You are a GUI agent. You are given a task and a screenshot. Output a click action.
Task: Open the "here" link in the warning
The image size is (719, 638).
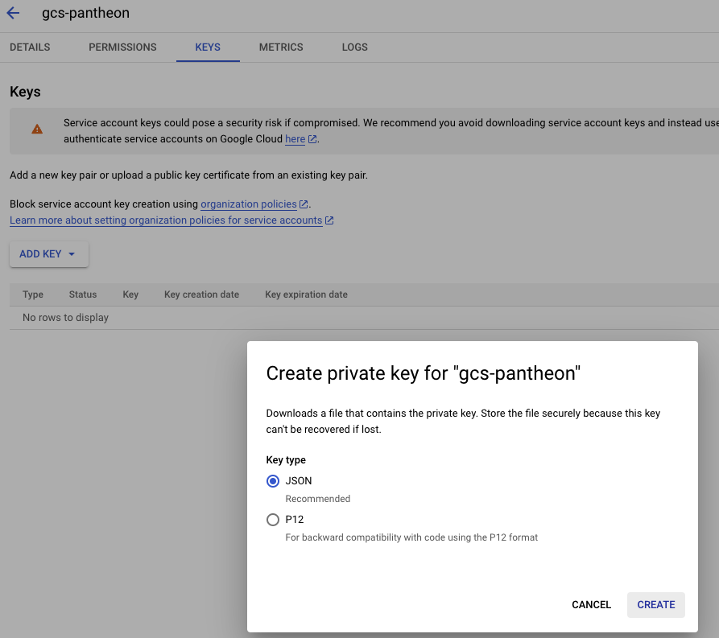click(295, 139)
